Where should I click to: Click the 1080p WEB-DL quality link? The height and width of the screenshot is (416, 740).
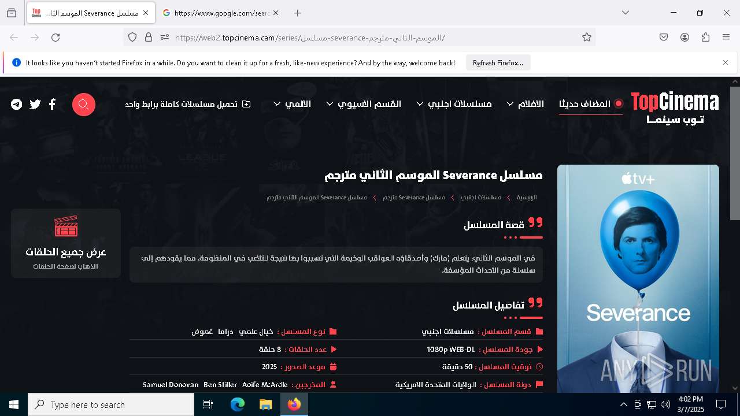(x=450, y=350)
